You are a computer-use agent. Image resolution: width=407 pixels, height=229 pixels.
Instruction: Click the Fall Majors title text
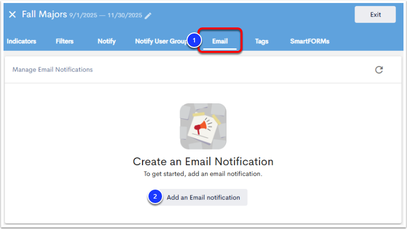point(44,14)
